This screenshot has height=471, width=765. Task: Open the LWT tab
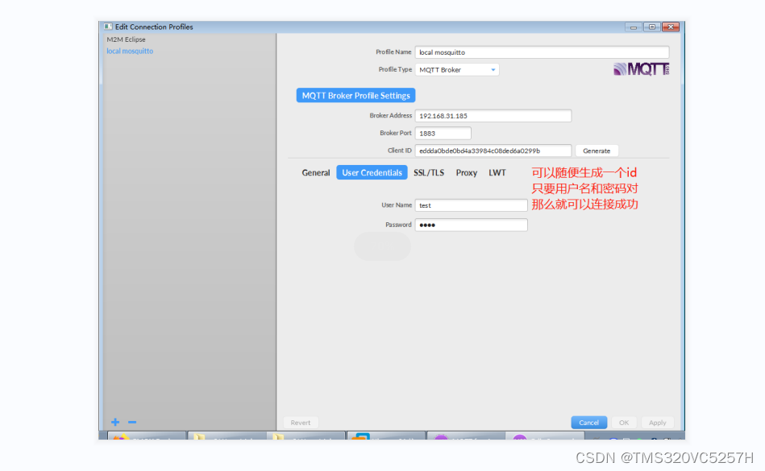click(497, 172)
